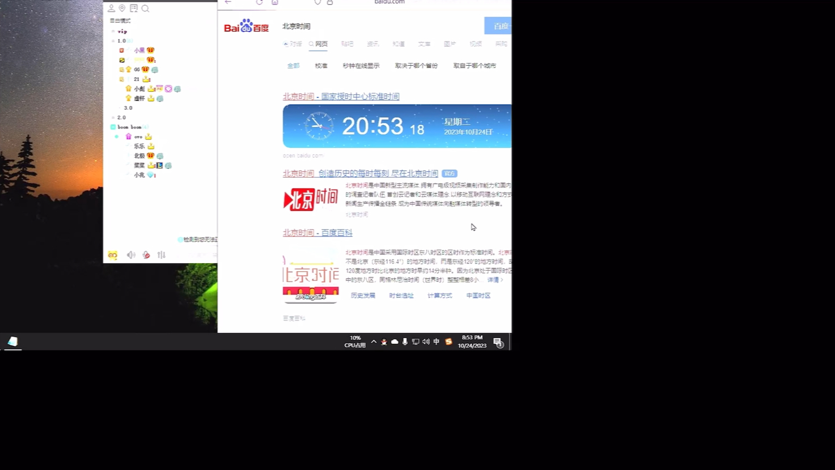This screenshot has width=835, height=470.
Task: Select user 小黑 in channel list
Action: pos(139,50)
